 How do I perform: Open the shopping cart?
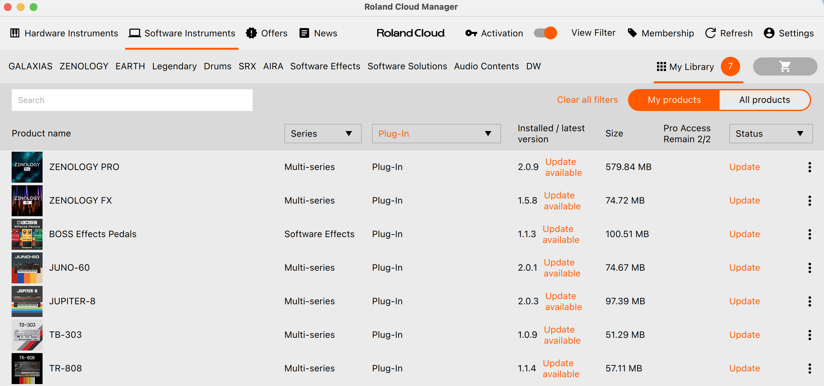click(785, 66)
